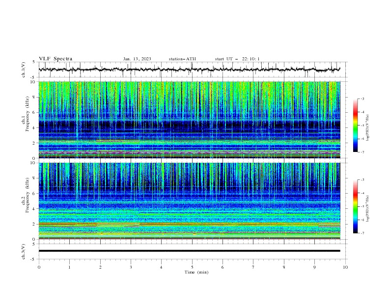The width and height of the screenshot is (389, 300).
Task: Click the ch.3 flat black voltage trace
Action: (189, 251)
